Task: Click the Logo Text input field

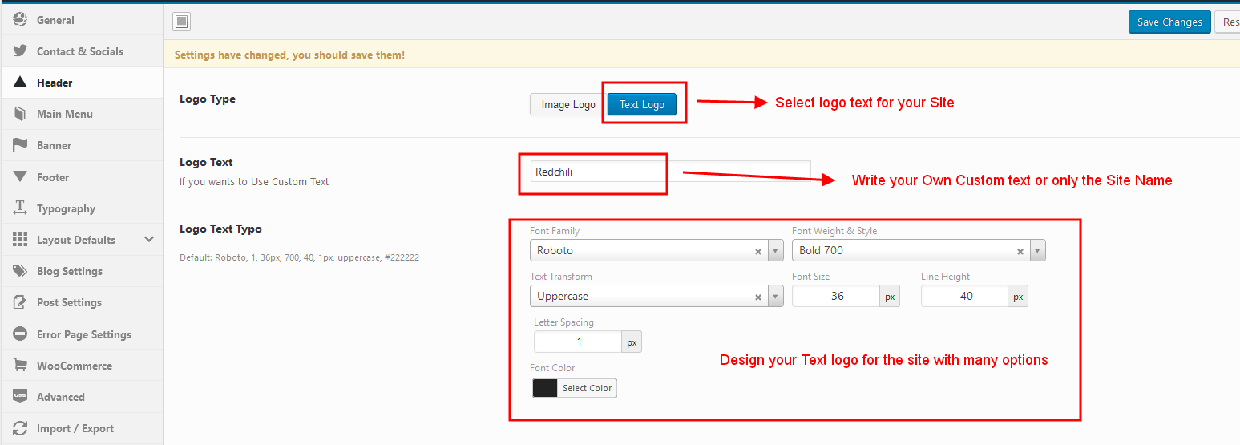Action: 670,172
